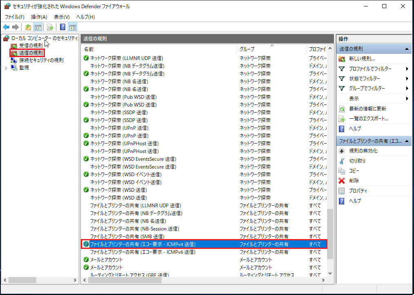The width and height of the screenshot is (414, 295).
Task: Sort by プロファイル column header
Action: (x=317, y=49)
